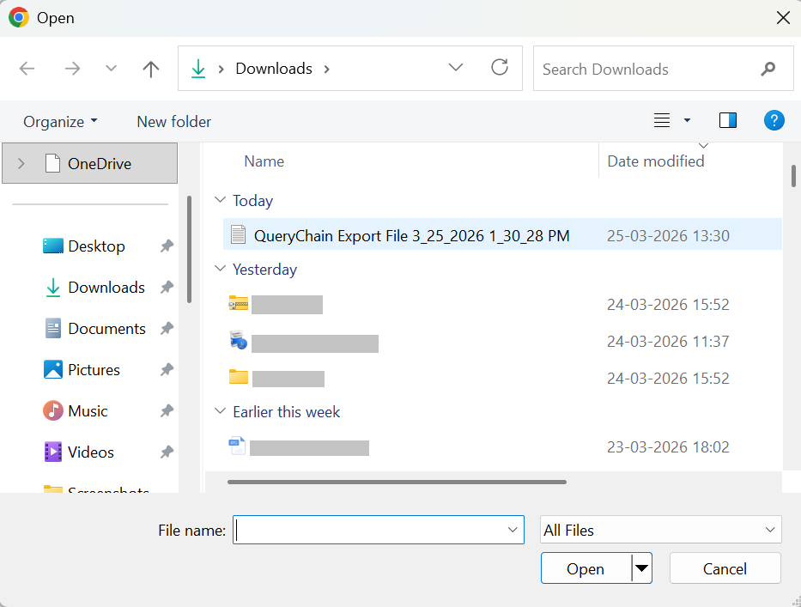
Task: Click the pin icon next to Documents
Action: tap(167, 329)
